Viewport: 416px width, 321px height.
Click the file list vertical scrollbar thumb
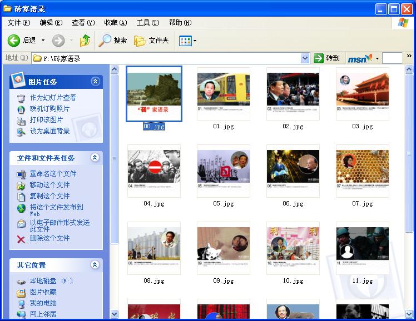[x=409, y=154]
